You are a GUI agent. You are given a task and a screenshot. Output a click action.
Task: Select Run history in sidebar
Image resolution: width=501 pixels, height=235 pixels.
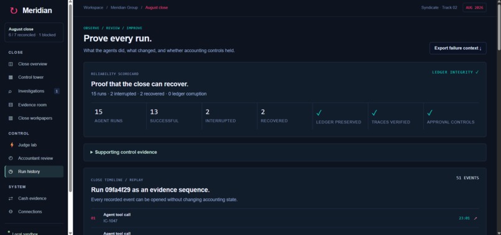34,172
